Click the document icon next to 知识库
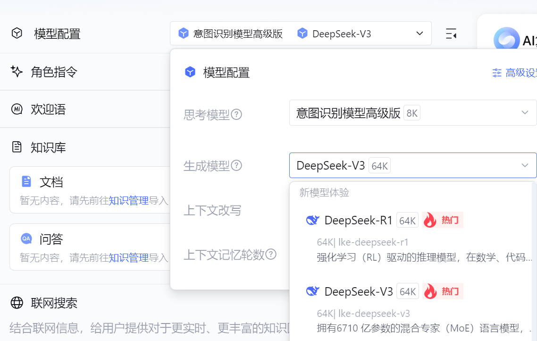The width and height of the screenshot is (537, 341). 17,147
